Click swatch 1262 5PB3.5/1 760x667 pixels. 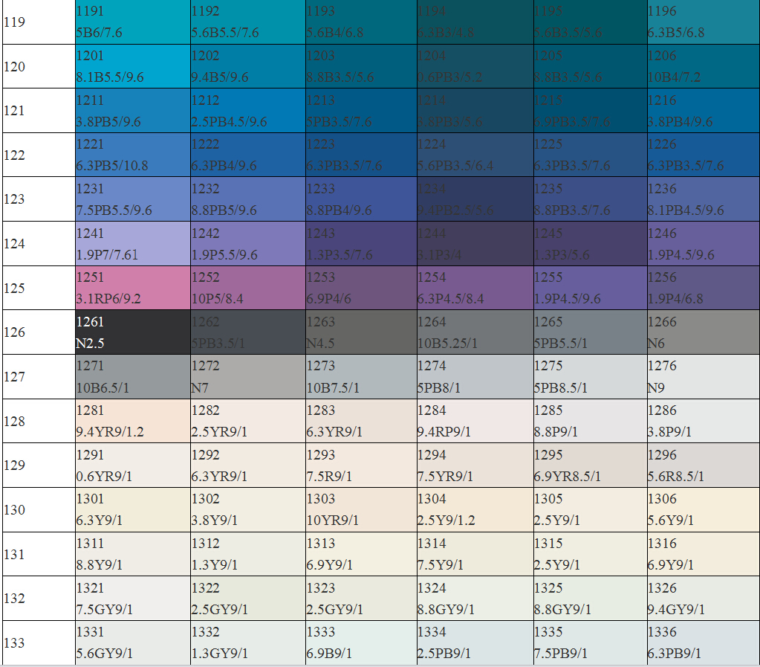(248, 332)
